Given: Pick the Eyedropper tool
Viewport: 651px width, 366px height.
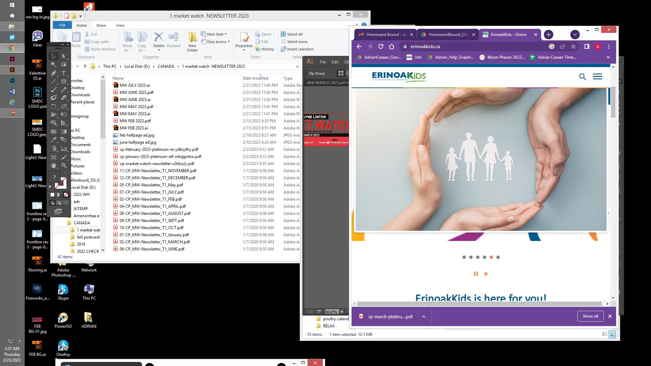Looking at the screenshot, I should (54, 140).
